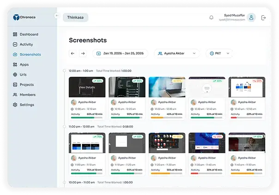The image size is (279, 195).
Task: Click the Members people icon
Action: coord(15,95)
